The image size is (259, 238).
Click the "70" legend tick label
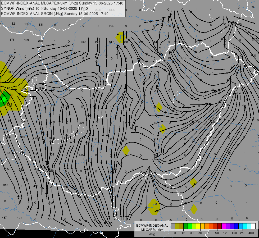(209, 233)
